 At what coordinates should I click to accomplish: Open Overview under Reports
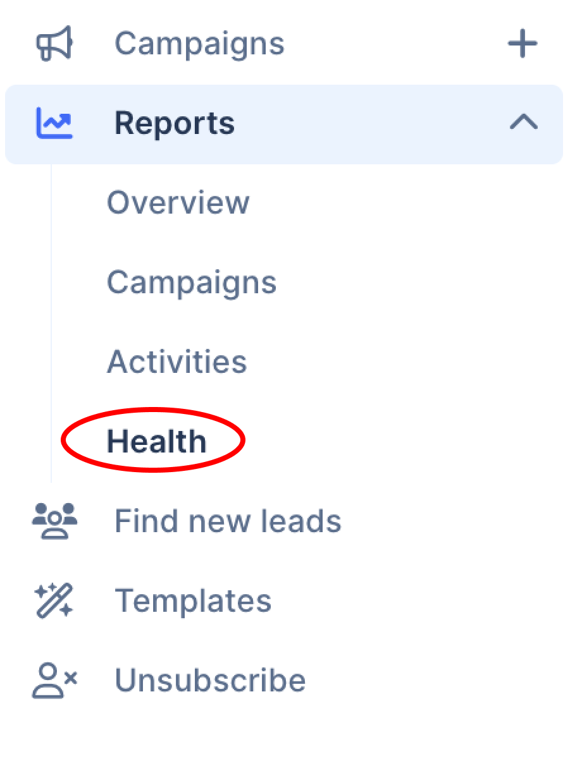(x=178, y=203)
